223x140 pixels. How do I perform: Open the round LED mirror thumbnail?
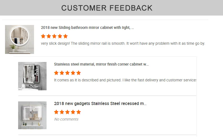click(20, 39)
